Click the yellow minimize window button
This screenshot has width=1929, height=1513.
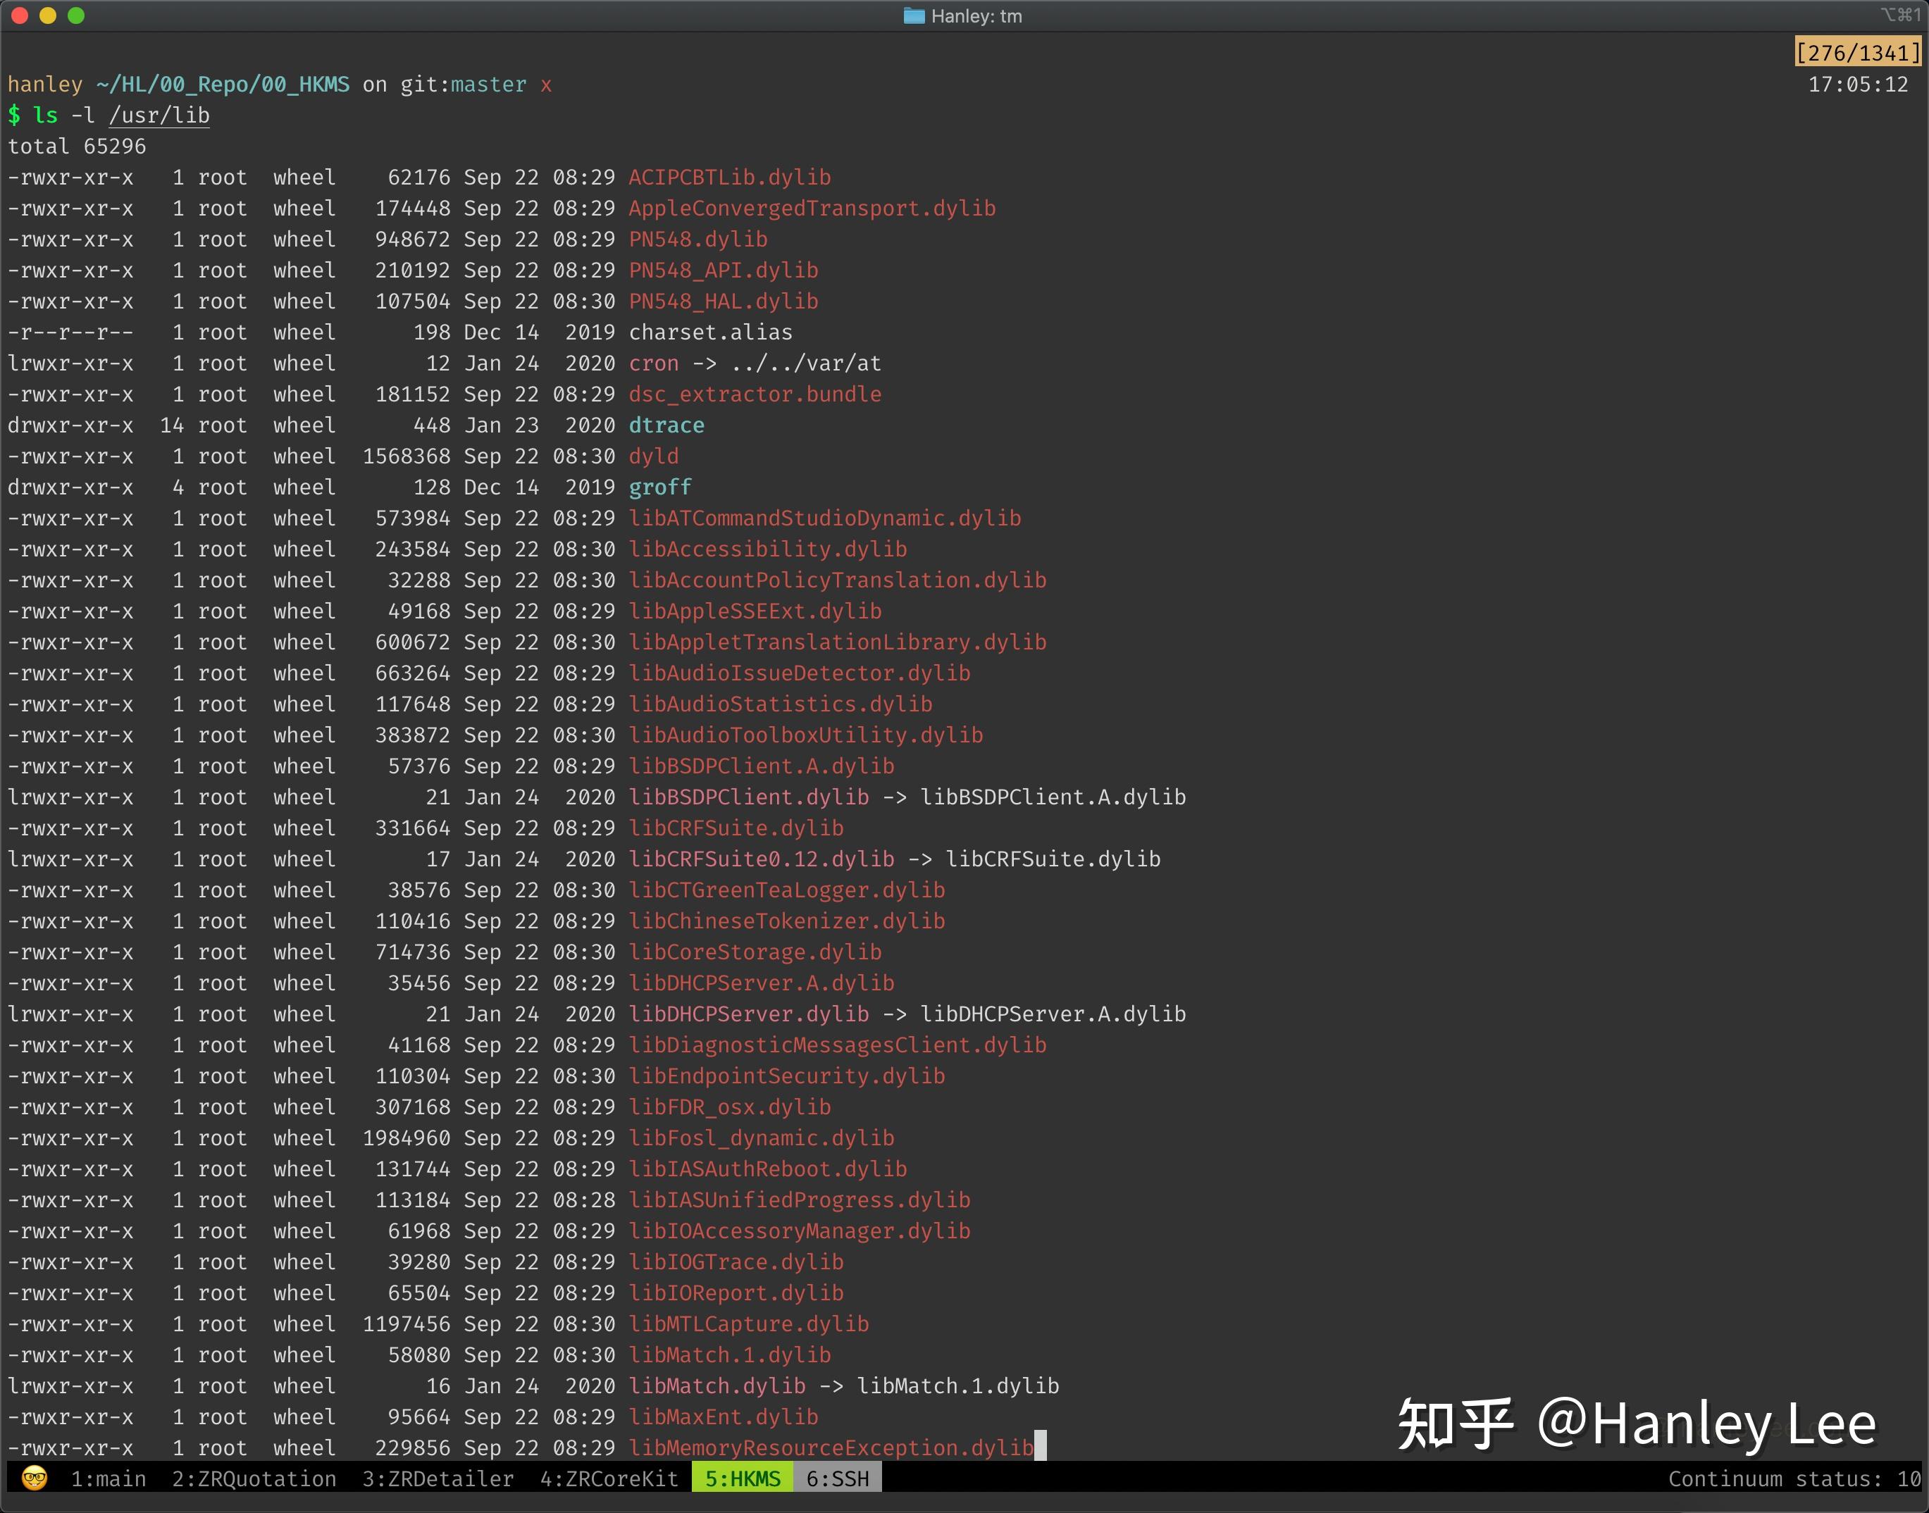coord(48,15)
